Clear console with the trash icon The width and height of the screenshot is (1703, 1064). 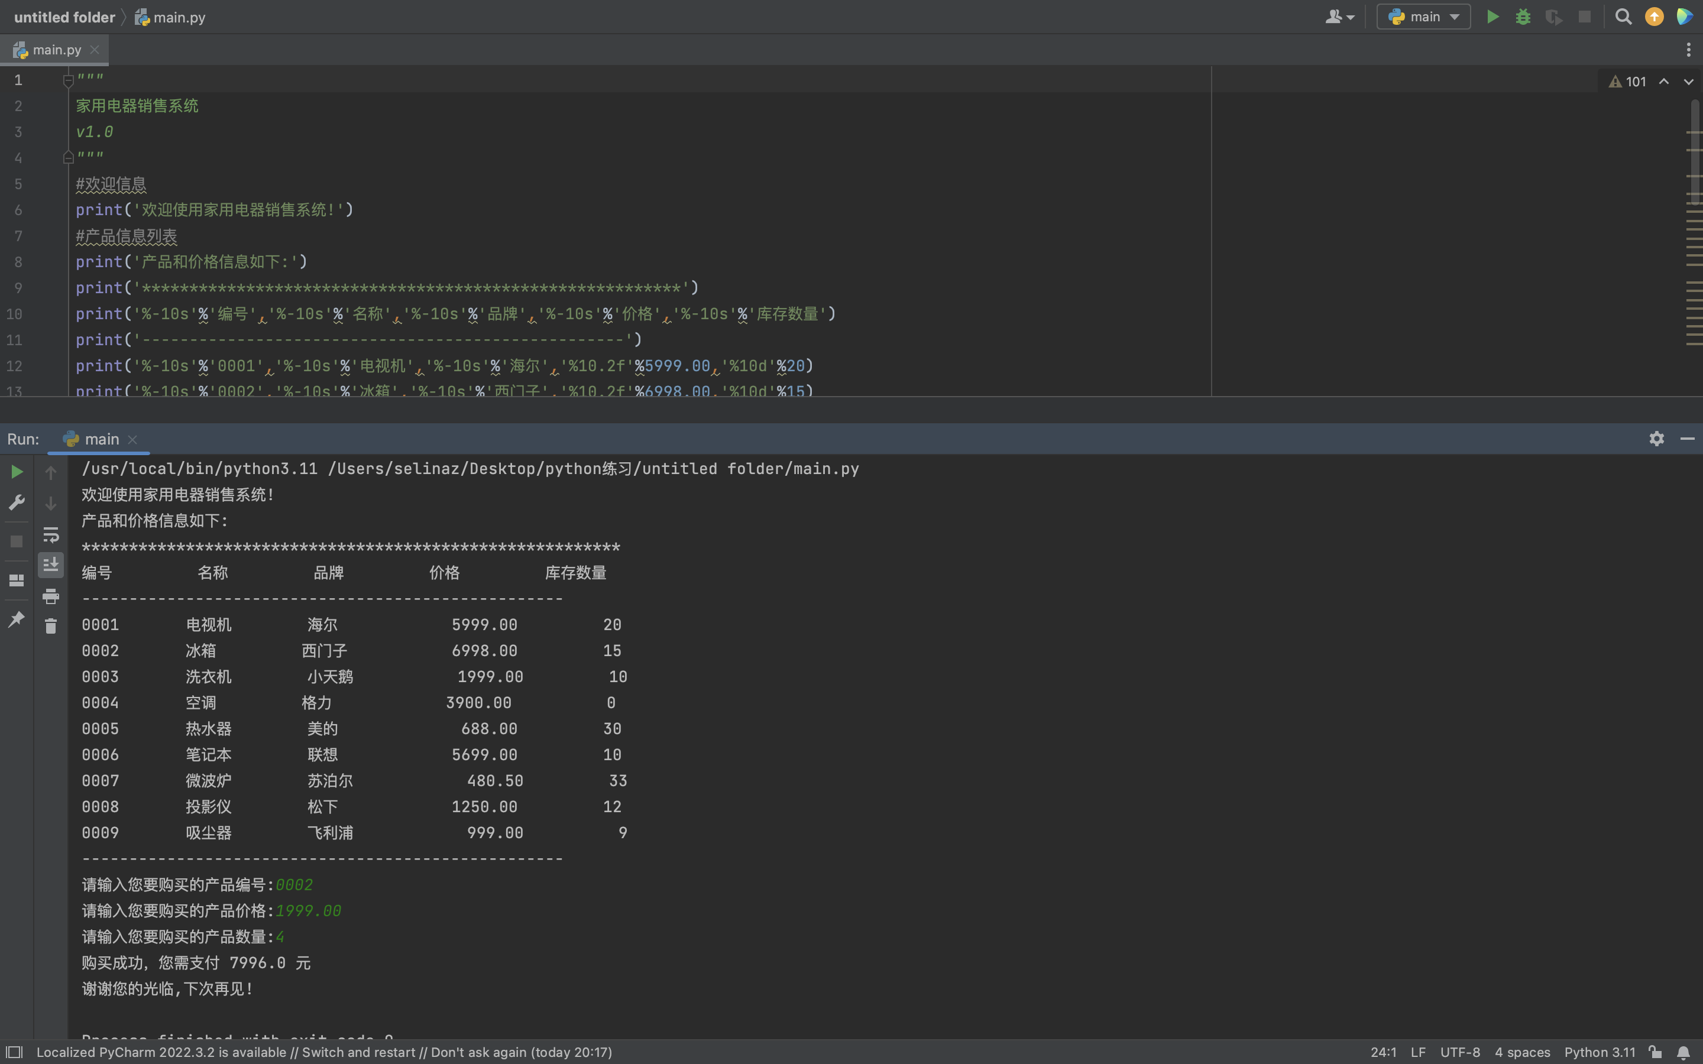[51, 625]
